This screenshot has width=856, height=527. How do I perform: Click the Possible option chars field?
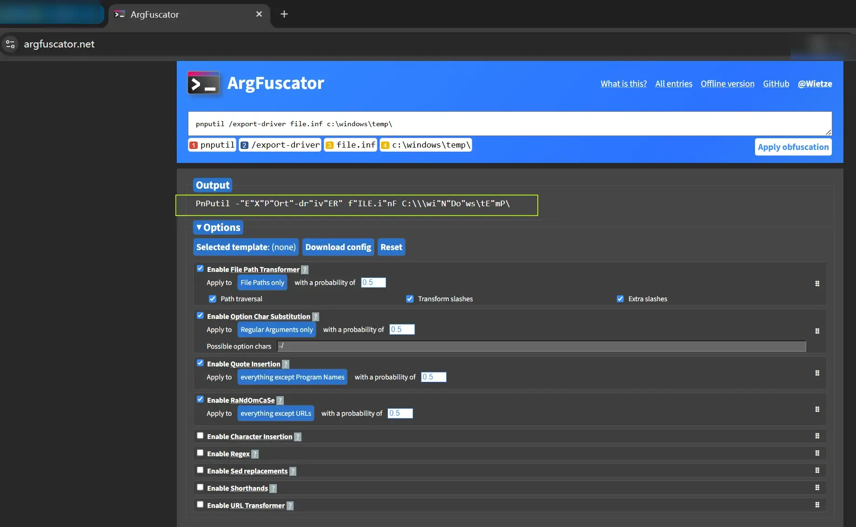542,346
